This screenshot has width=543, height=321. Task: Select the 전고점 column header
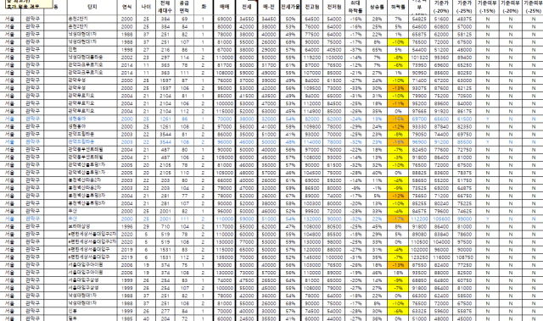click(x=311, y=7)
